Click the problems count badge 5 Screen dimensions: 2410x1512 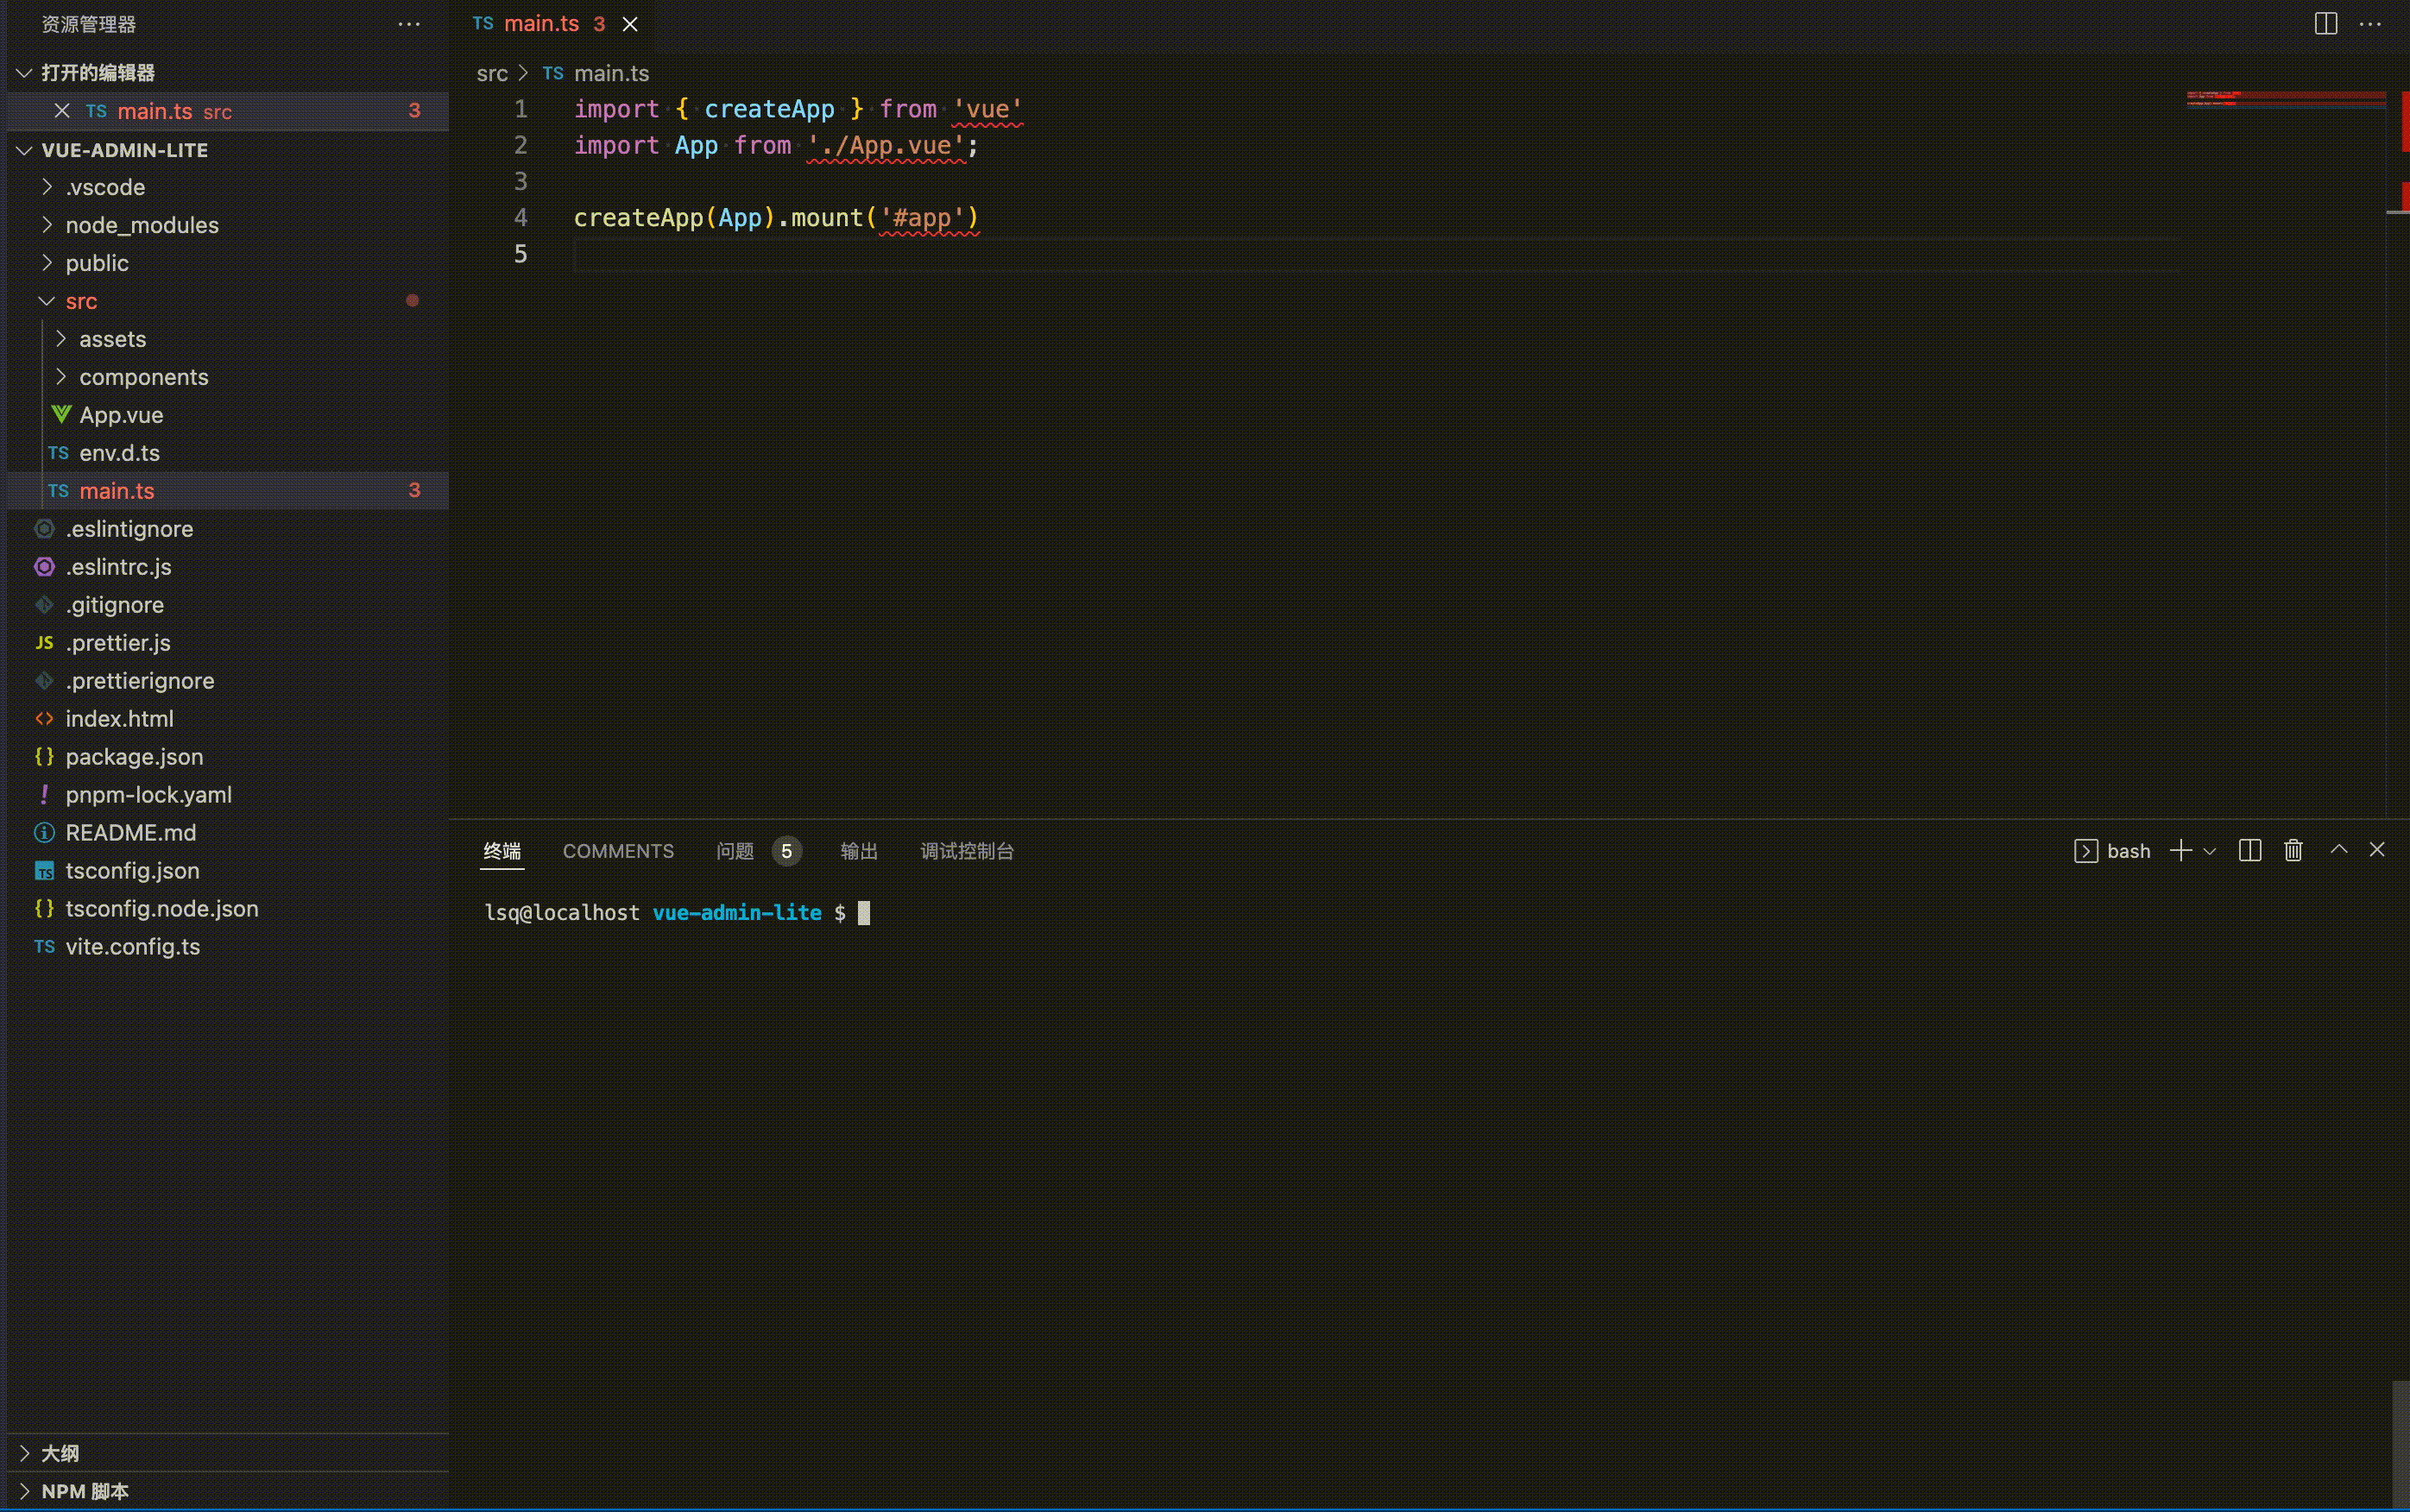click(786, 851)
